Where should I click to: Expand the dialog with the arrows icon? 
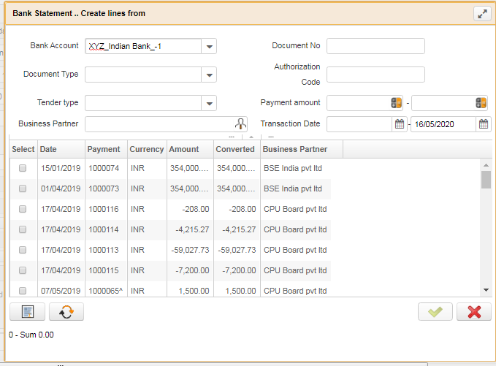482,14
